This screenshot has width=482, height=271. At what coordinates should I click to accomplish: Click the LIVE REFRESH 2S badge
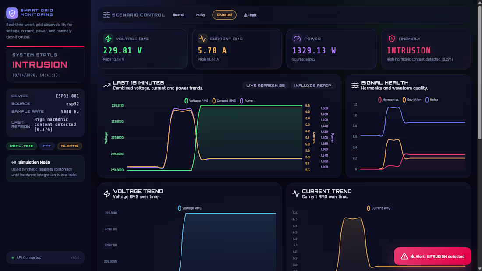coord(266,86)
